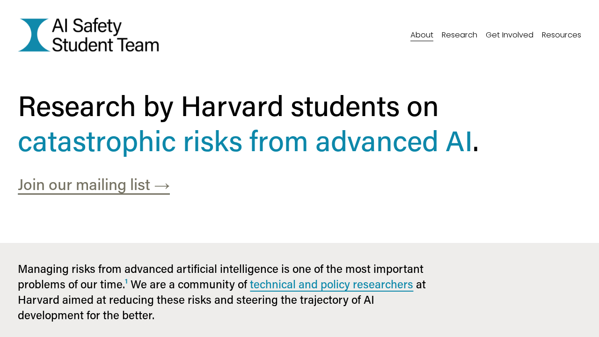Click the AI Safety Student Team logo icon
This screenshot has width=599, height=337.
pos(33,35)
